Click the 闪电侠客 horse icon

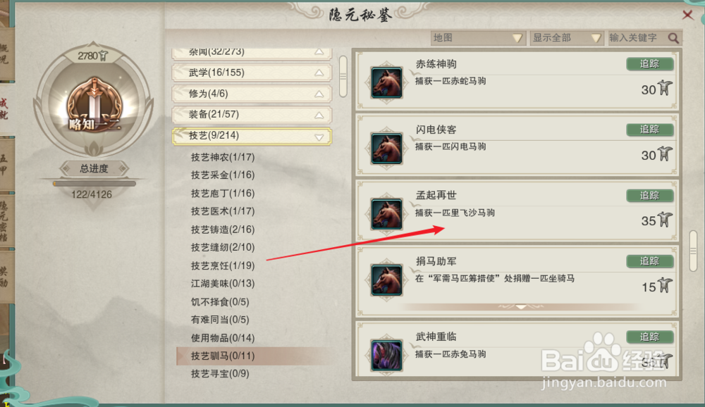(x=386, y=149)
